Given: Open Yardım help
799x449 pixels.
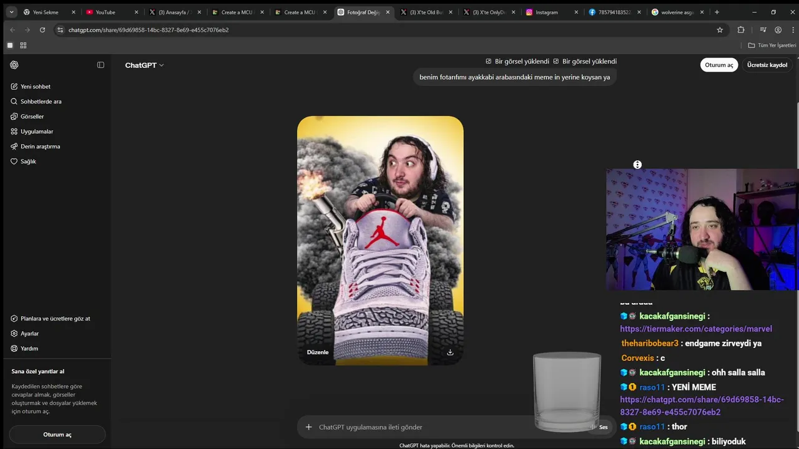Looking at the screenshot, I should click(x=57, y=349).
